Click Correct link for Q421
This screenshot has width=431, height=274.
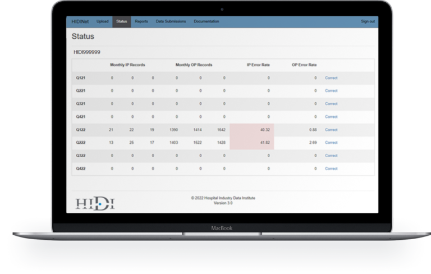(331, 117)
